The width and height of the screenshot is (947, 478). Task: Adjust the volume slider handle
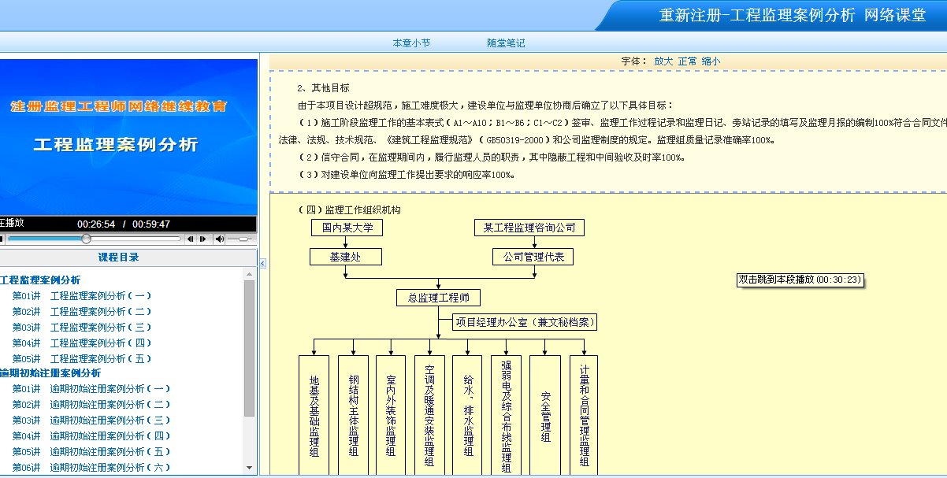243,239
